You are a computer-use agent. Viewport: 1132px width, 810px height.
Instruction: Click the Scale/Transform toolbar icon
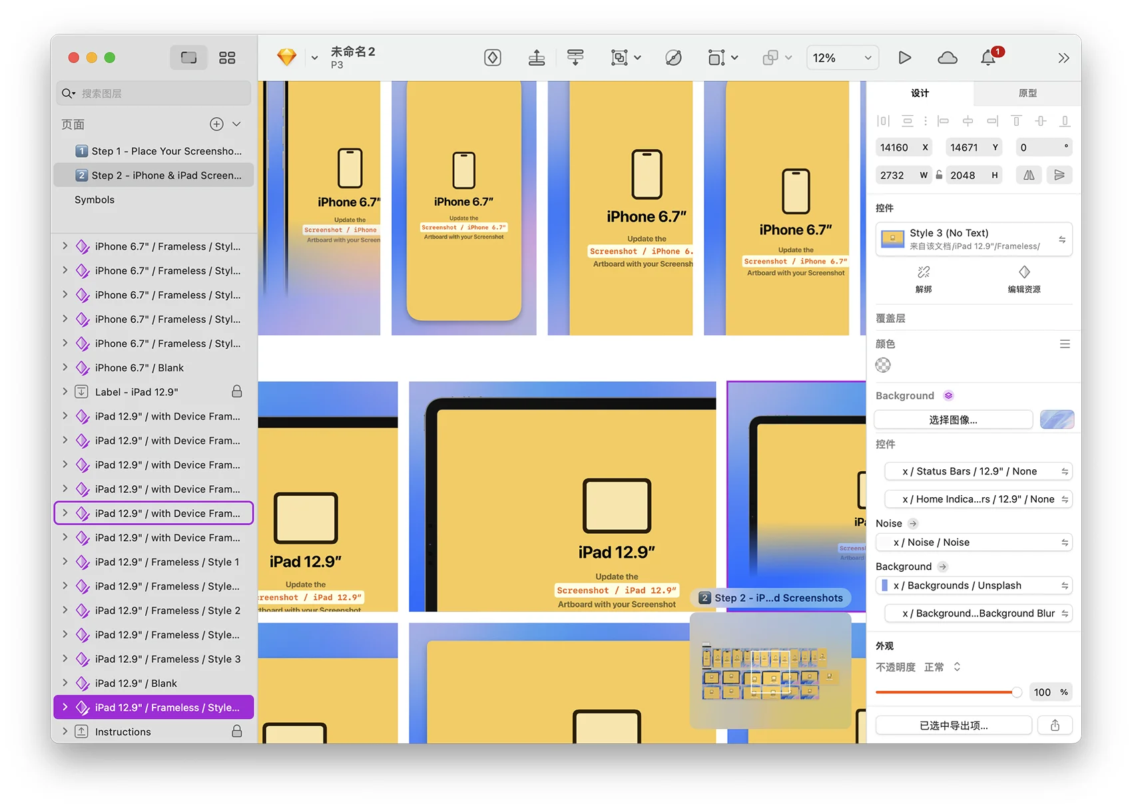pos(716,58)
